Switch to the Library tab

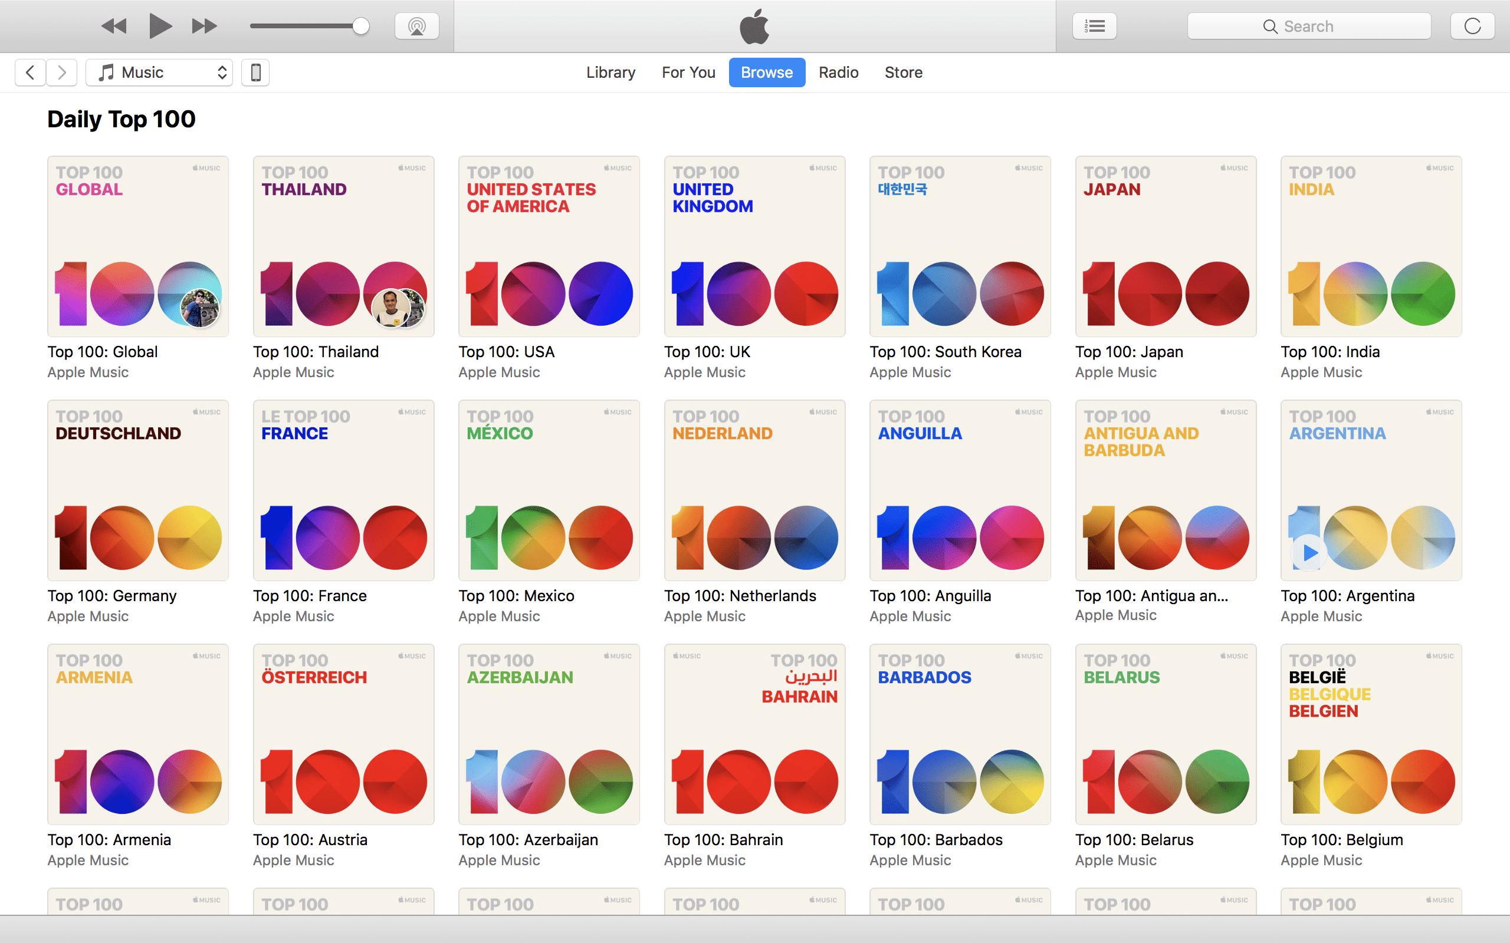click(x=610, y=72)
